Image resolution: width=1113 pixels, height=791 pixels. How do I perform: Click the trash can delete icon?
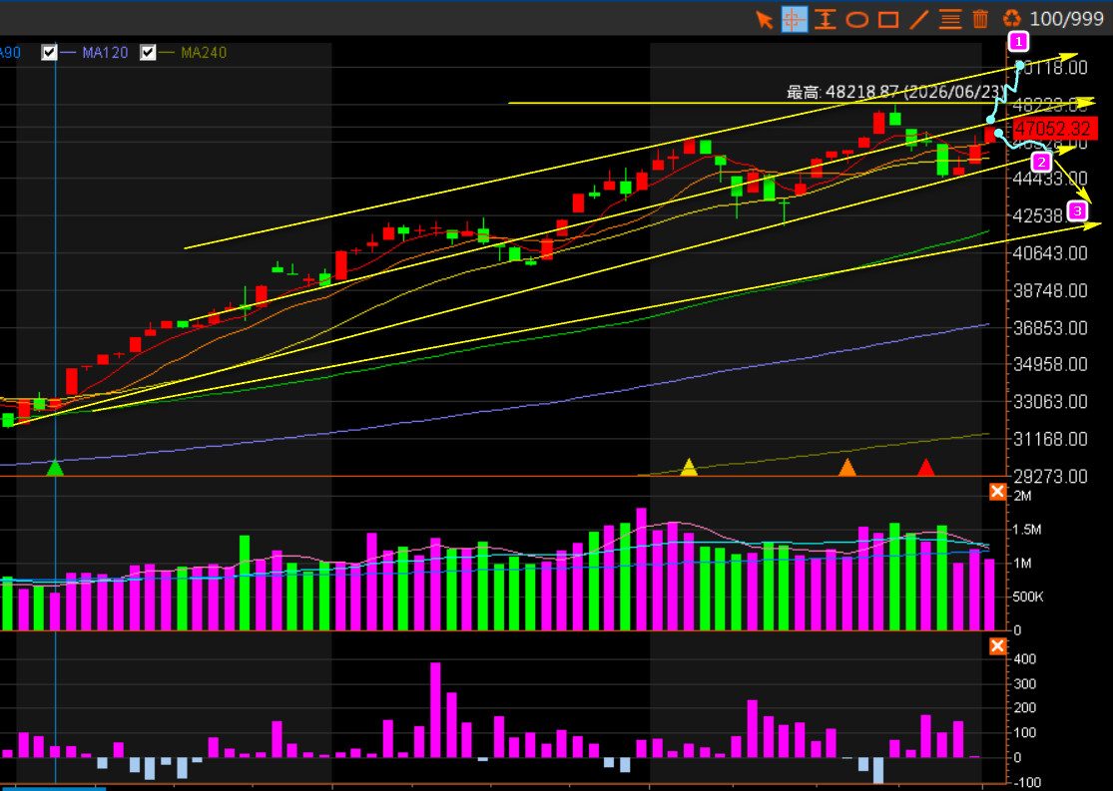tap(980, 19)
